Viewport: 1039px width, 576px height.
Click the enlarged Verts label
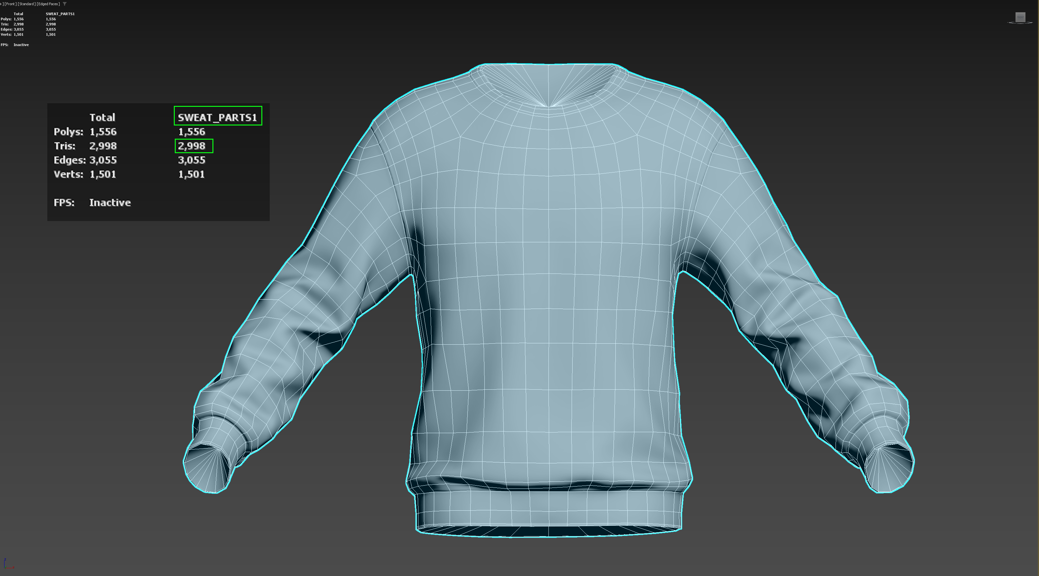tap(68, 174)
